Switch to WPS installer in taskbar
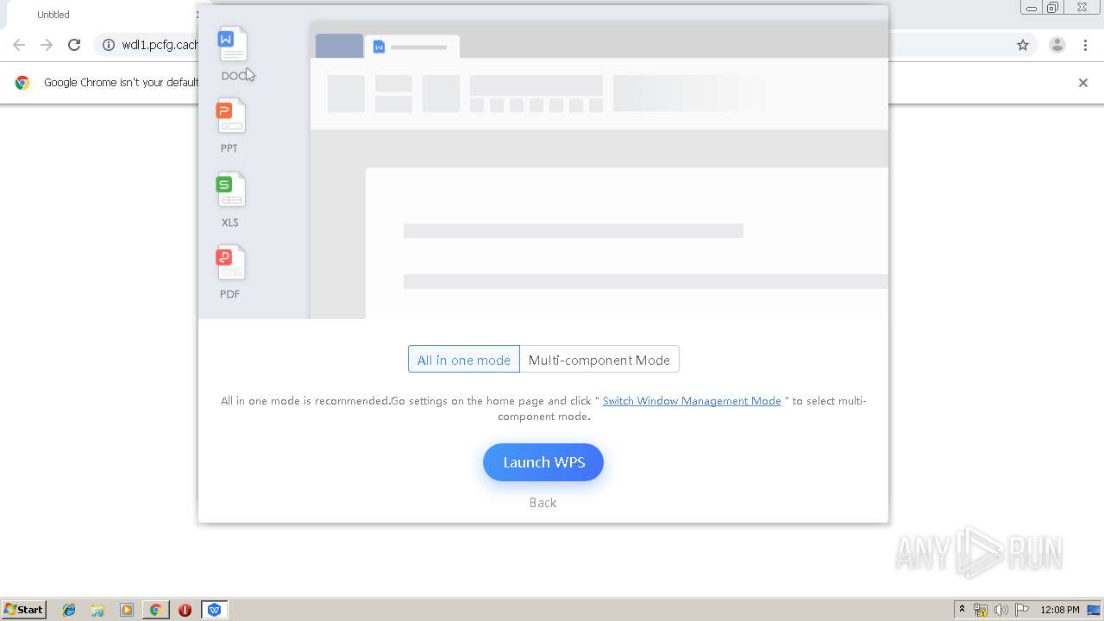1104x621 pixels. point(214,610)
